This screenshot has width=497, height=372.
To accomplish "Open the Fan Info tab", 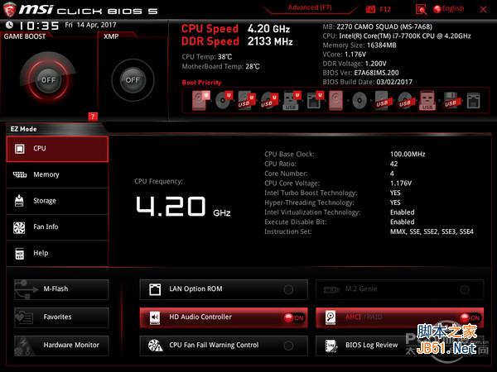I will click(57, 227).
